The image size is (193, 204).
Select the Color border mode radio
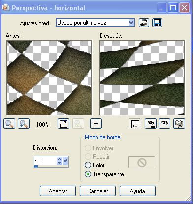(x=88, y=165)
